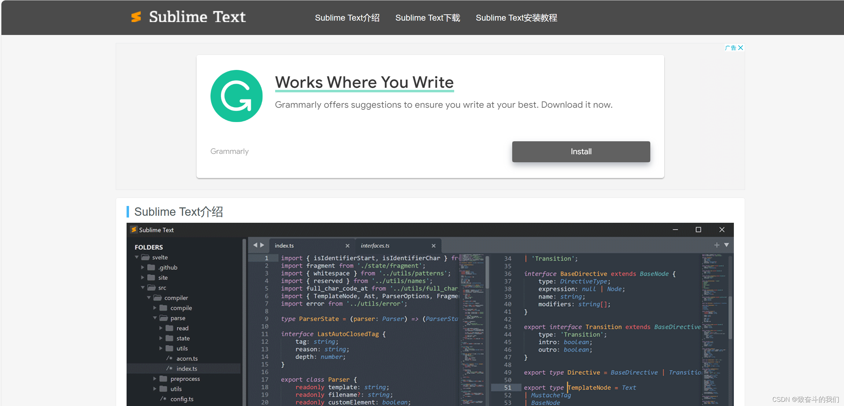
Task: Click the read folder icon
Action: 169,328
